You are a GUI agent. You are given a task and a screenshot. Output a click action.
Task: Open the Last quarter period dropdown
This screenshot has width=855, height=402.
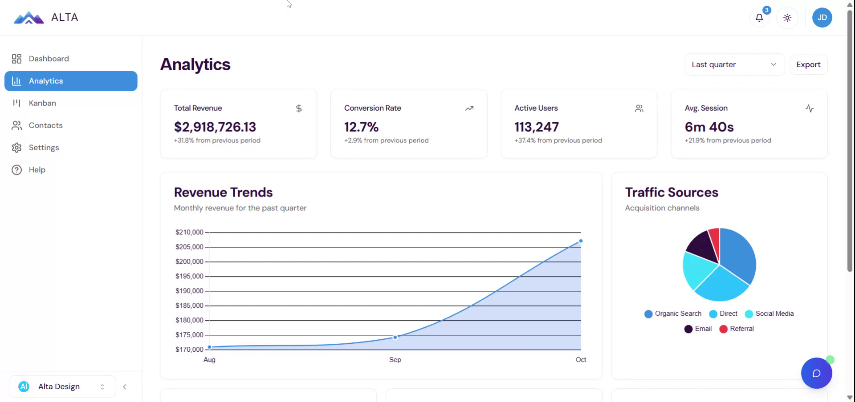[x=734, y=65]
